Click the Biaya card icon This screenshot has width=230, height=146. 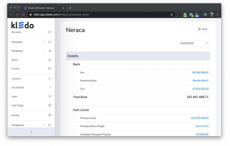pyautogui.click(x=50, y=60)
